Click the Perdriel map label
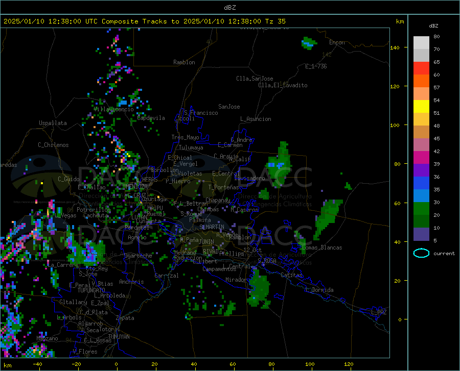Viewport: 460px width, 371px height. [137, 228]
